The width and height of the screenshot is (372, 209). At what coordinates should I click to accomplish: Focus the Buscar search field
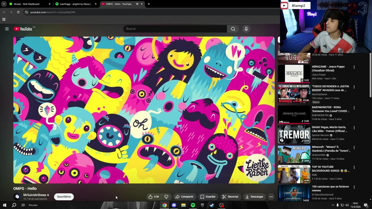(x=175, y=29)
